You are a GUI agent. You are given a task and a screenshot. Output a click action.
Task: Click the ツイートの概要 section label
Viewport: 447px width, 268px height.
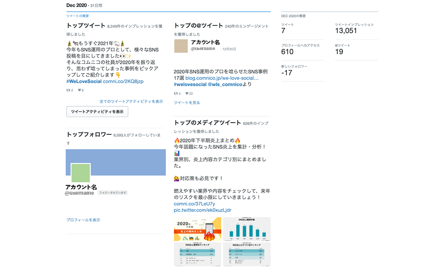coord(77,16)
